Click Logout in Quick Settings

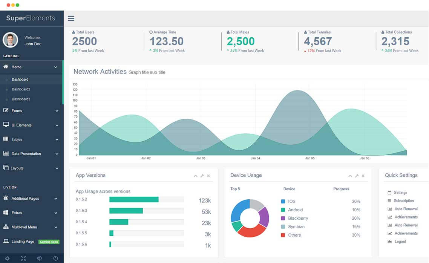[400, 242]
